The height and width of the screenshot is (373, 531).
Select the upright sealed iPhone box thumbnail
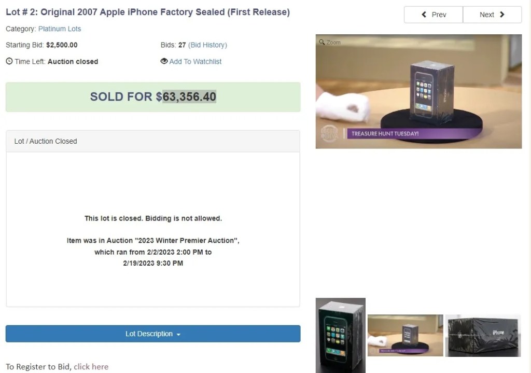(340, 335)
